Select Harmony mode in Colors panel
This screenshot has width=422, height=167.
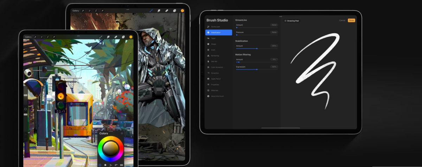[110, 165]
